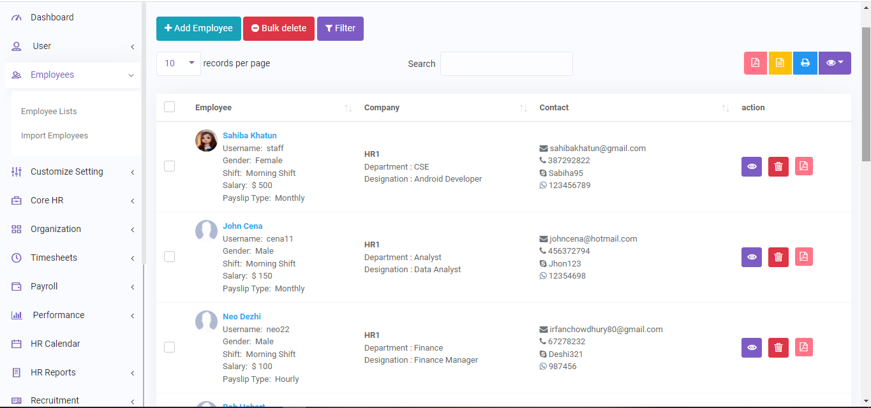Focus the Search input field
The height and width of the screenshot is (408, 871).
pos(506,64)
